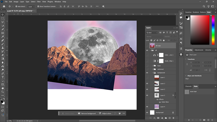
Task: Click the options bar gear icon
Action: [103, 6]
